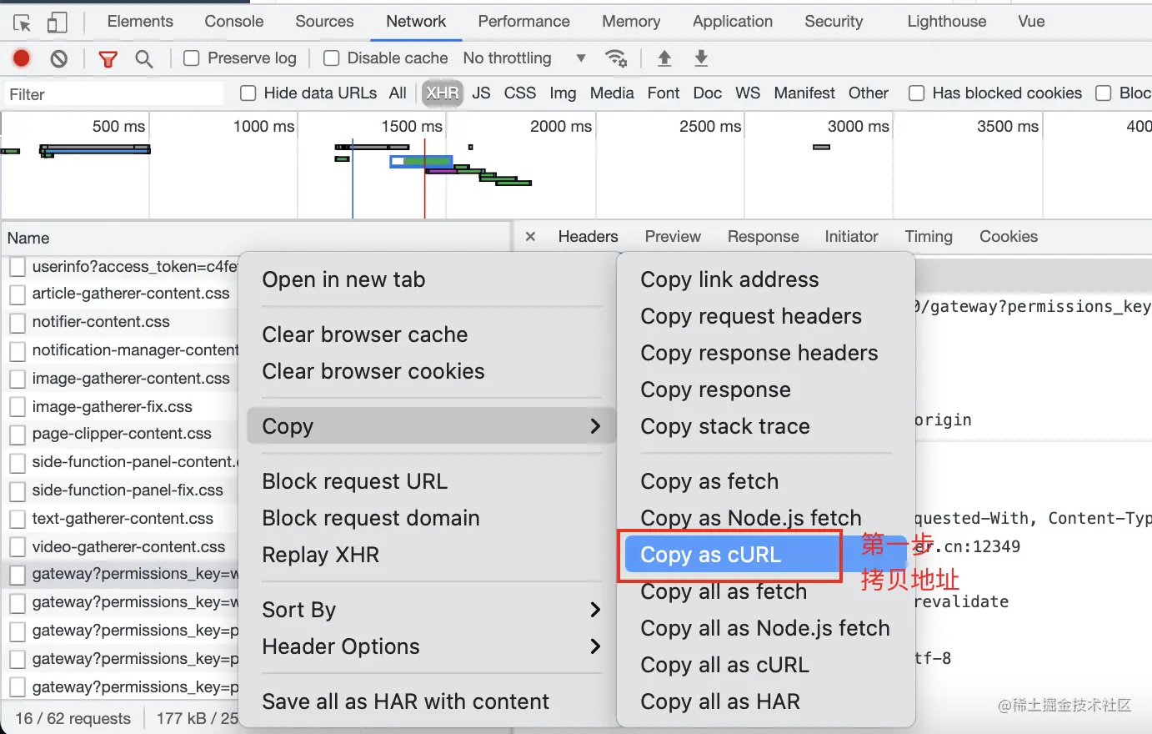Select Save all as HAR with content

pyautogui.click(x=405, y=701)
